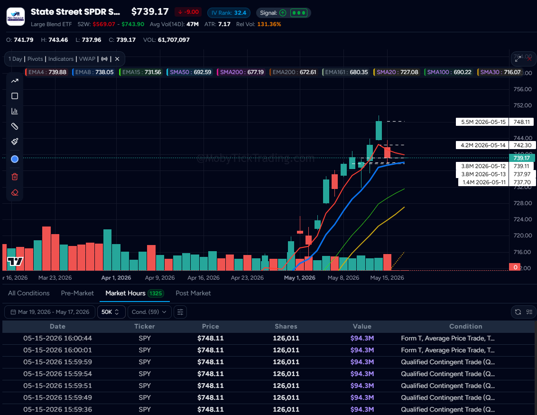Toggle the SMA200 indicator label
This screenshot has width=537, height=415.
(x=241, y=72)
